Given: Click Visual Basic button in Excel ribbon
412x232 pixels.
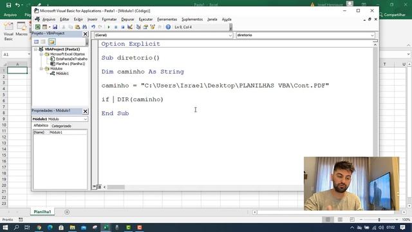Looking at the screenshot, I should 8,32.
